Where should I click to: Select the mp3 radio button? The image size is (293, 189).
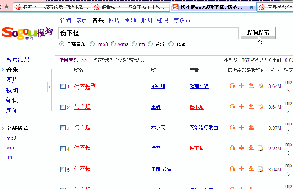pos(92,44)
